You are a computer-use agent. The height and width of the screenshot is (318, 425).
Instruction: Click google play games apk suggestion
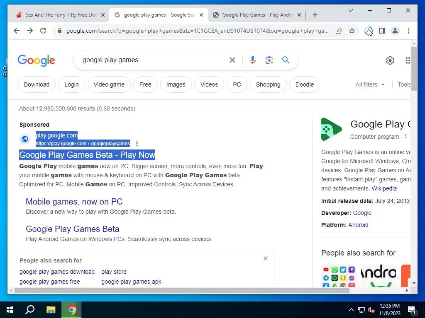(x=131, y=282)
